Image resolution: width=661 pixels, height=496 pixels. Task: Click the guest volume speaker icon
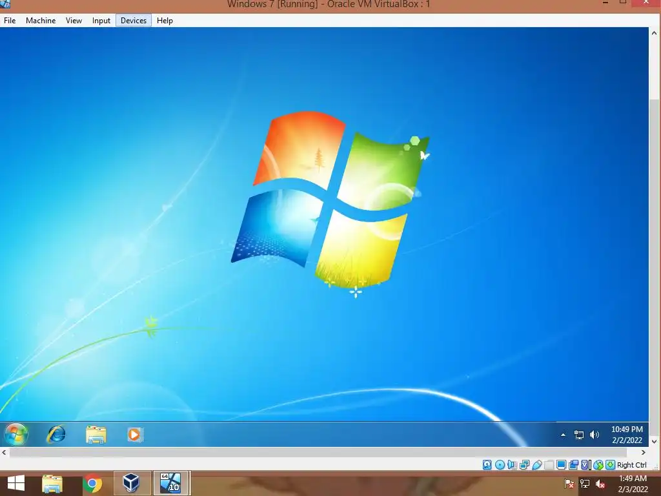[x=595, y=435]
